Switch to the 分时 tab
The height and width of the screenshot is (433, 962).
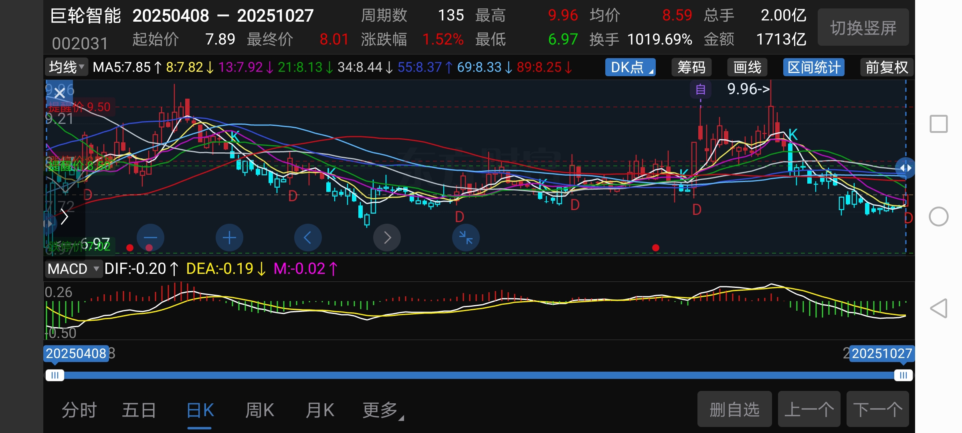click(79, 410)
